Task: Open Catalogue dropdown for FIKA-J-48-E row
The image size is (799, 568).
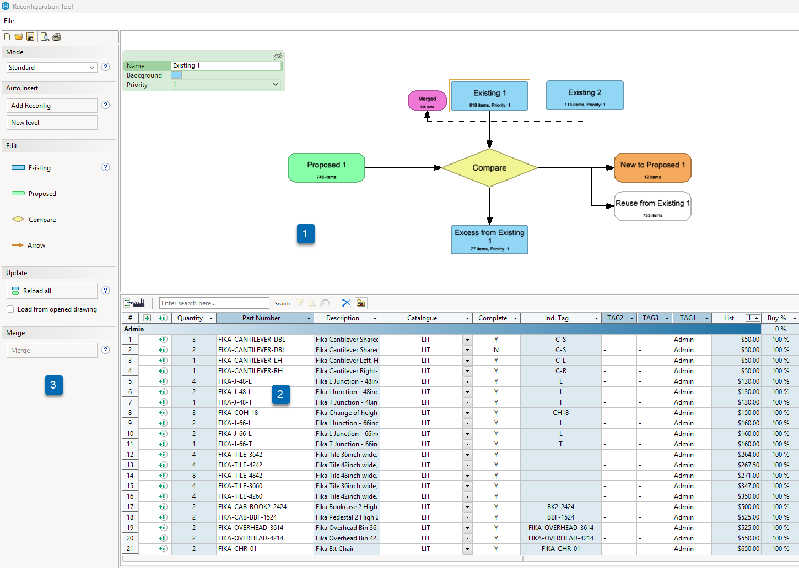Action: tap(467, 381)
